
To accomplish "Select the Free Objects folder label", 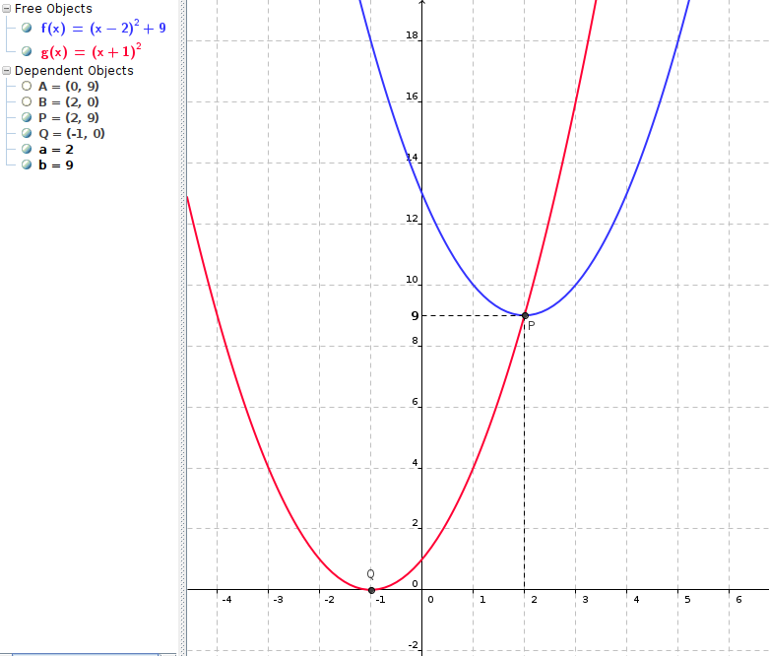I will [53, 9].
